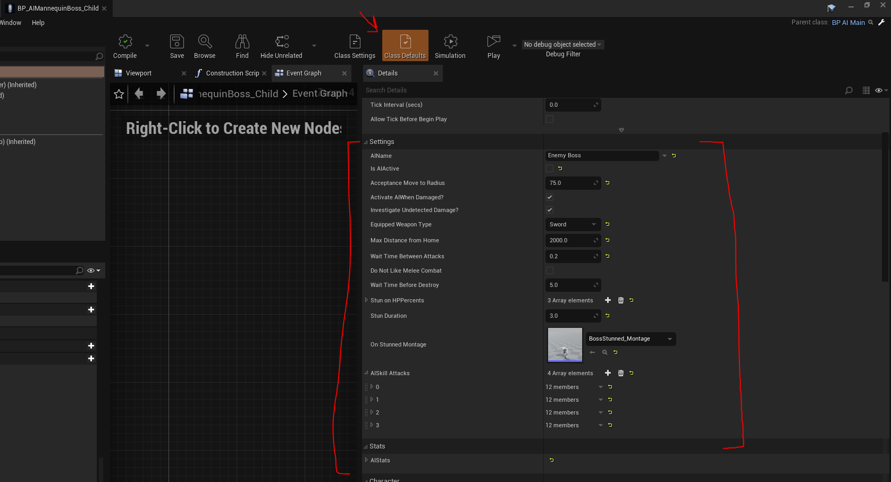891x482 pixels.
Task: Open the Help menu
Action: pos(38,23)
